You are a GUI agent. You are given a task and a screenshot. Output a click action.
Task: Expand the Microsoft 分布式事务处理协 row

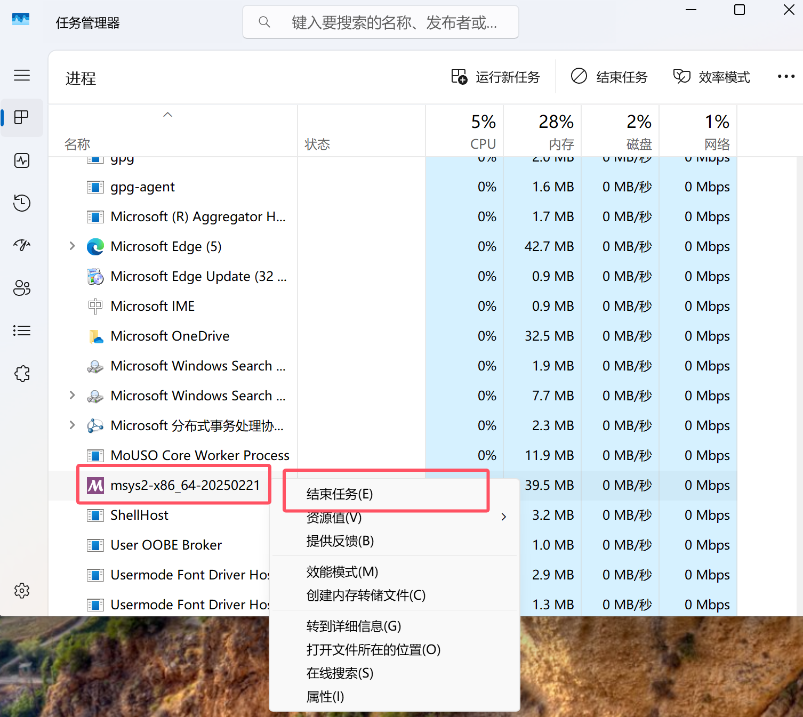[72, 425]
